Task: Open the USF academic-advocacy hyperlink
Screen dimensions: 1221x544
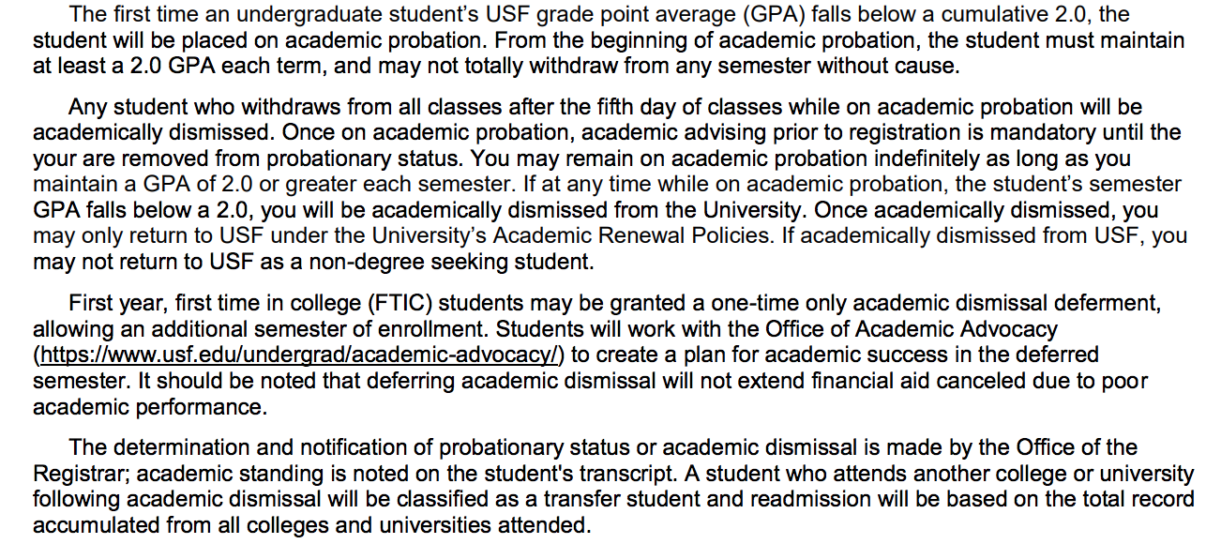Action: (298, 355)
